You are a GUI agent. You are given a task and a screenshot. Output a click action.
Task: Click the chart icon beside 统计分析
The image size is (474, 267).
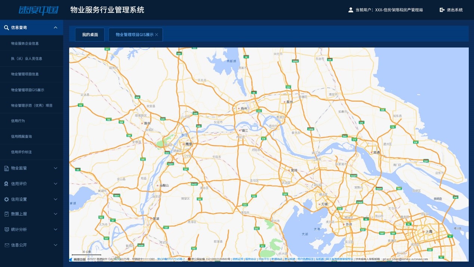(6, 229)
